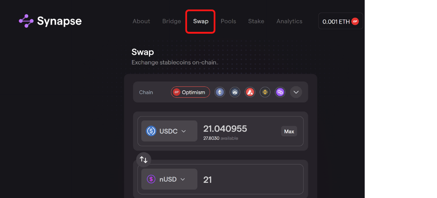Viewport: 437px width, 198px height.
Task: Go to the Pools tab
Action: click(228, 21)
